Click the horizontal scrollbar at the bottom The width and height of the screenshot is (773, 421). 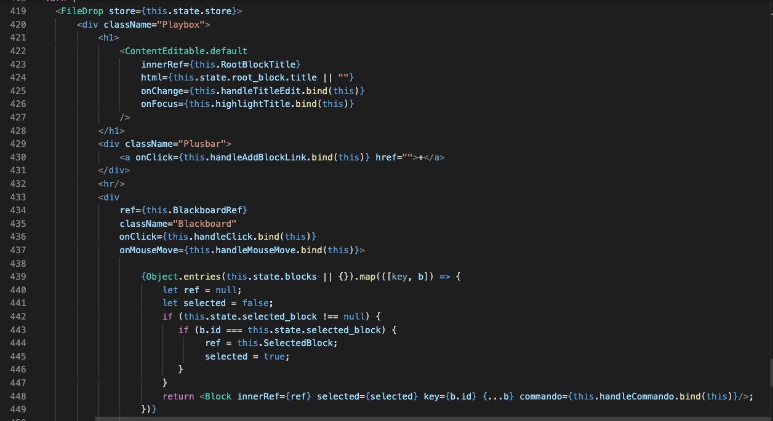(369, 417)
